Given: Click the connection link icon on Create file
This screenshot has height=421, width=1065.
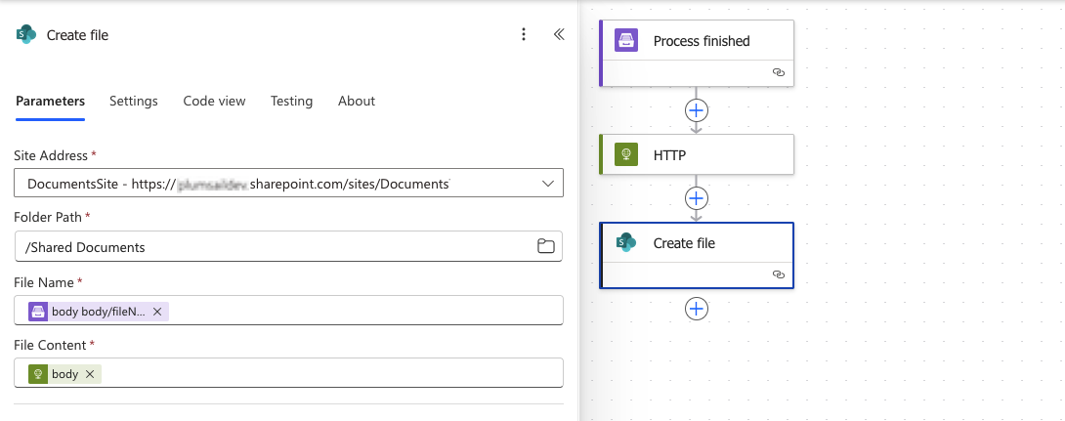Looking at the screenshot, I should pyautogui.click(x=779, y=274).
